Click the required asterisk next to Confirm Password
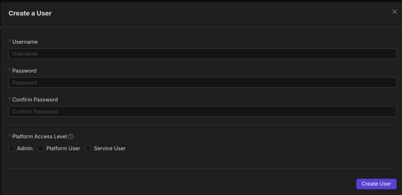402x195 pixels. (10, 99)
